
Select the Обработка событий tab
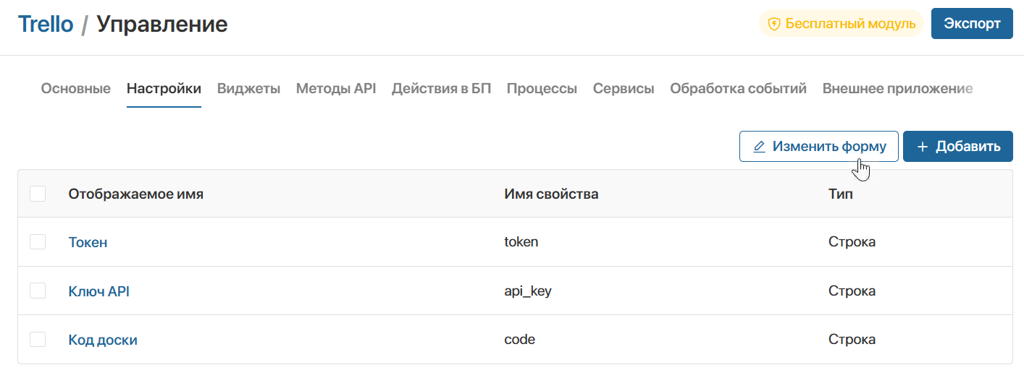[x=738, y=89]
